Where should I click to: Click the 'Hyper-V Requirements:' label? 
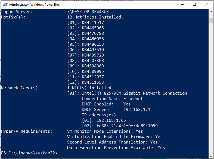(27, 131)
